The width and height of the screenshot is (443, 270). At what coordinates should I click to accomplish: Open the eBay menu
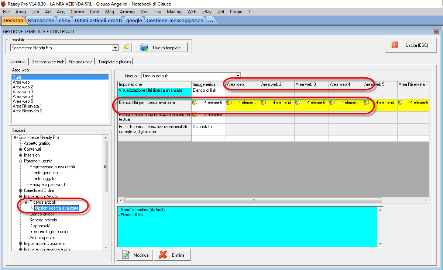(x=207, y=12)
